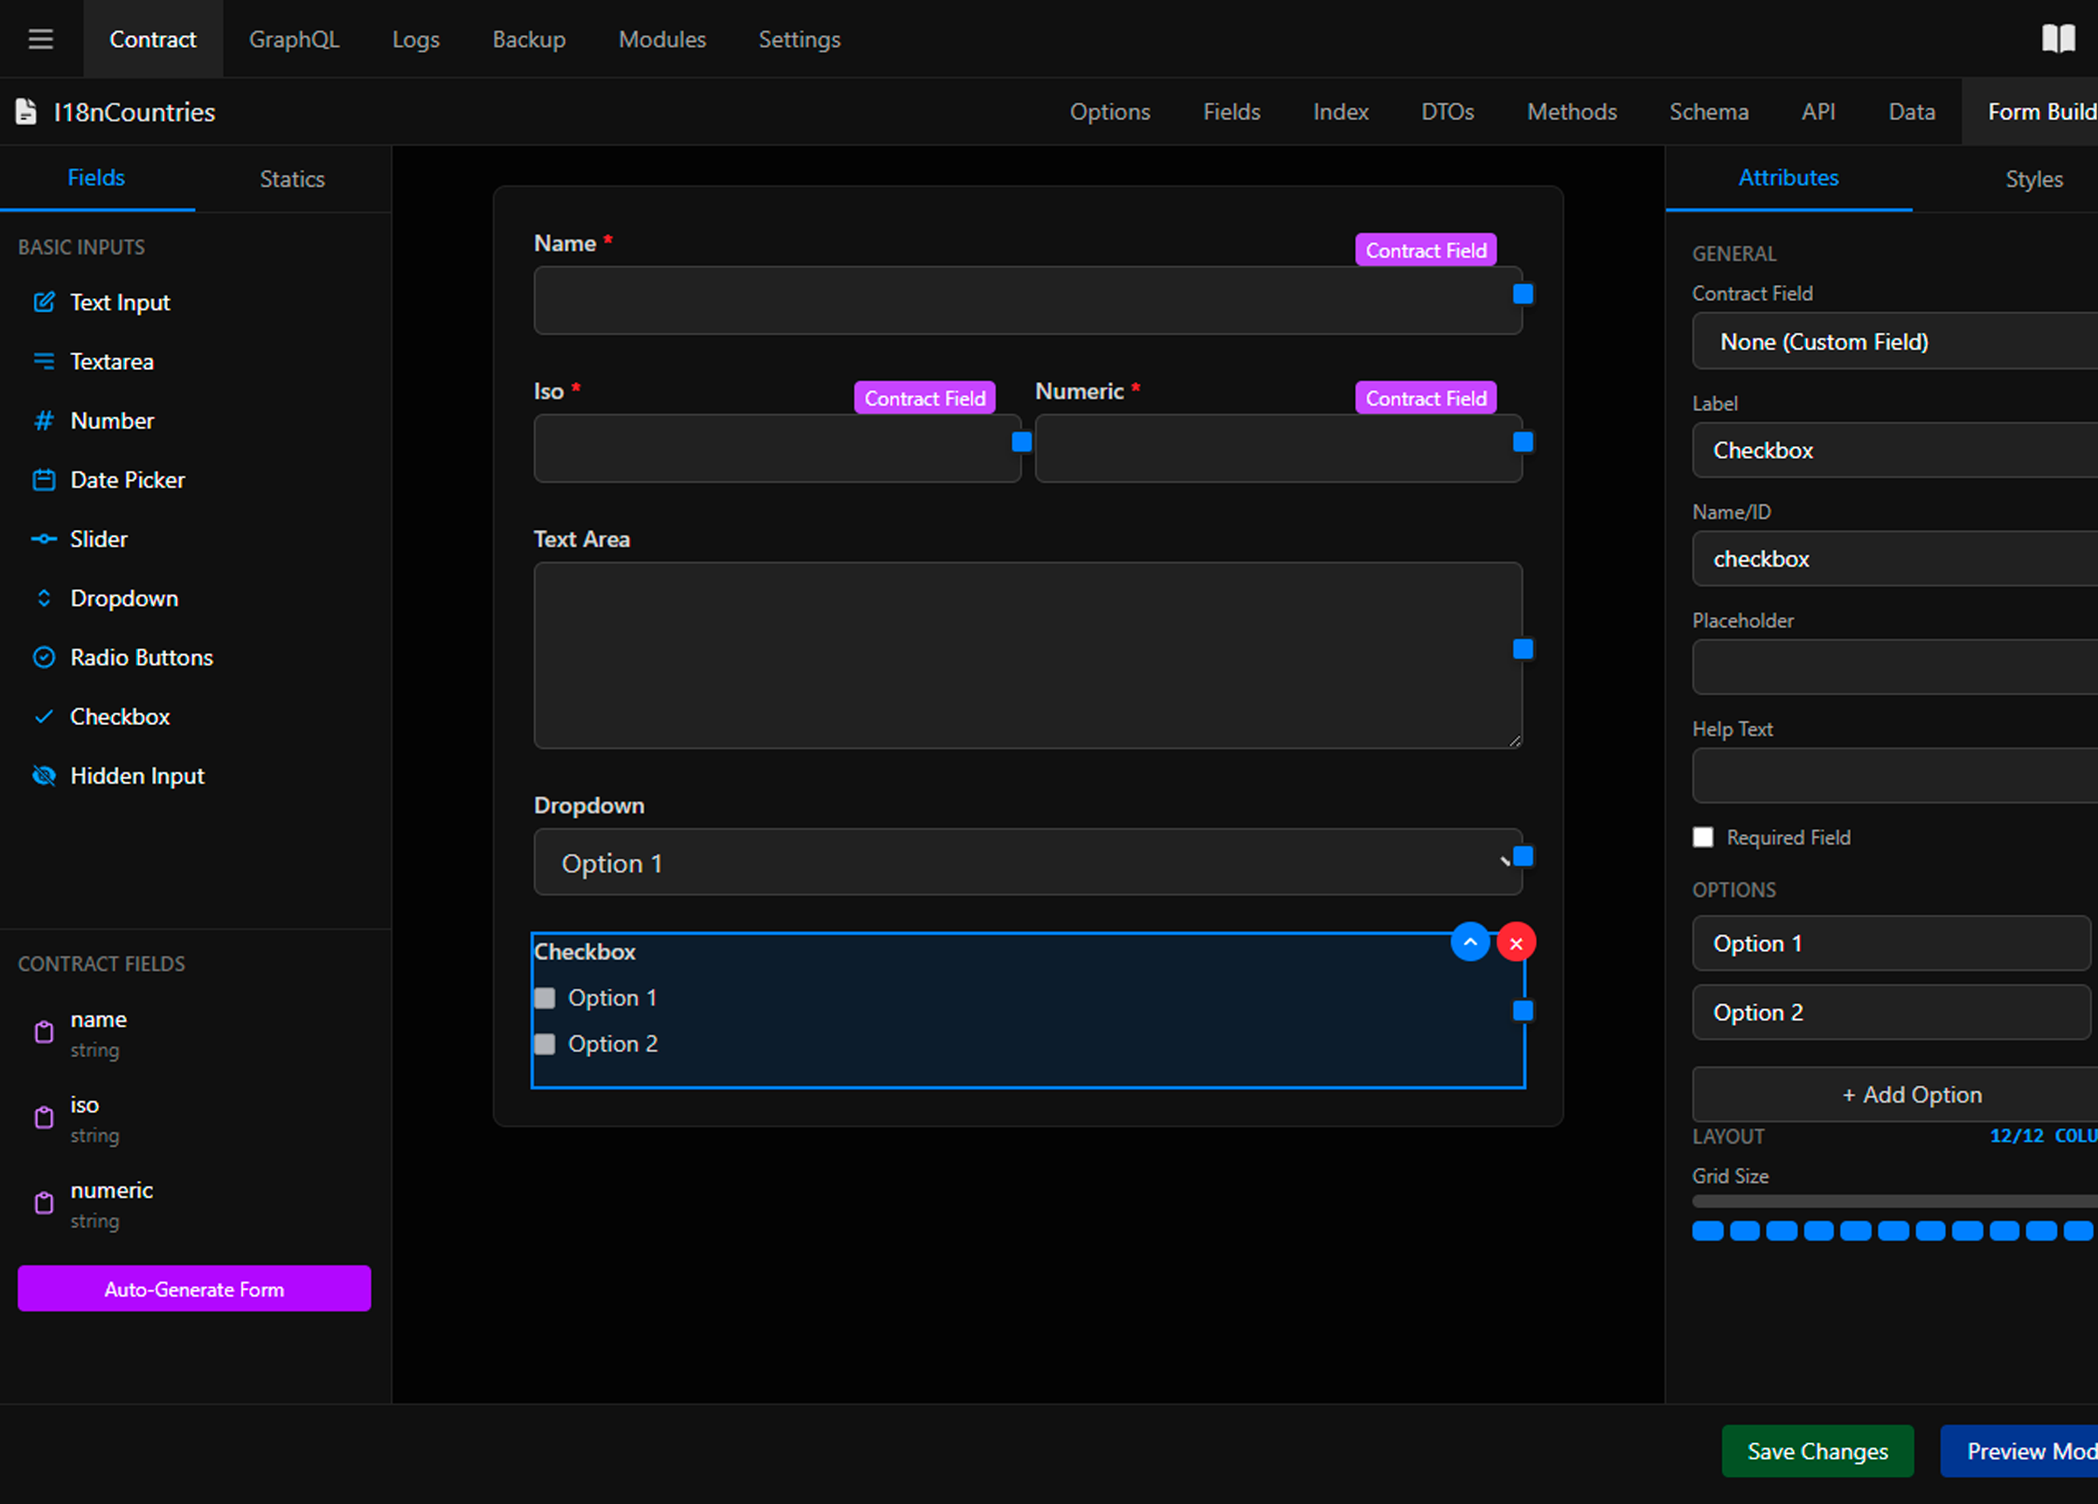Go to the Fields contract tab
Viewport: 2098px width, 1504px height.
coord(1231,112)
